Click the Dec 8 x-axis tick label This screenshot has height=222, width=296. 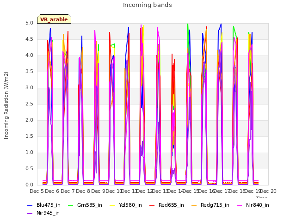[83, 191]
